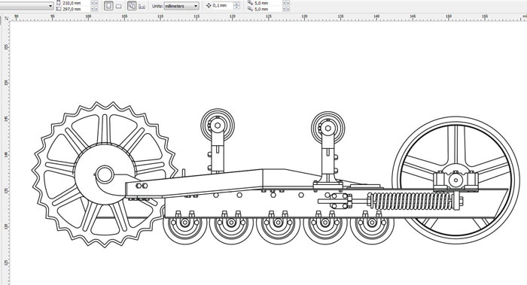Open the Units millimeters dropdown

[x=181, y=6]
